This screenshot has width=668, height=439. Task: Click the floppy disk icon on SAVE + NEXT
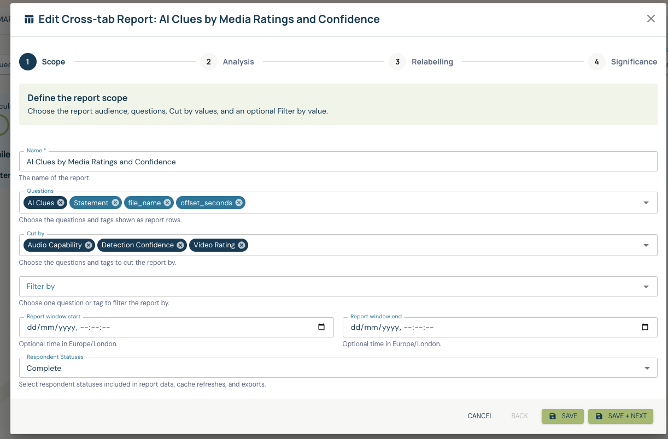tap(599, 416)
